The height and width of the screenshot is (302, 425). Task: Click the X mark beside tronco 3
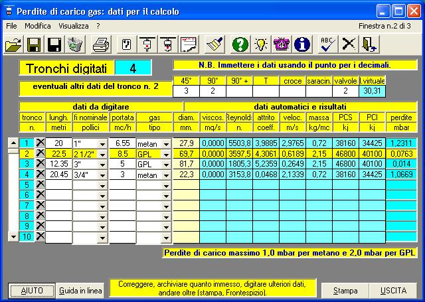[39, 164]
